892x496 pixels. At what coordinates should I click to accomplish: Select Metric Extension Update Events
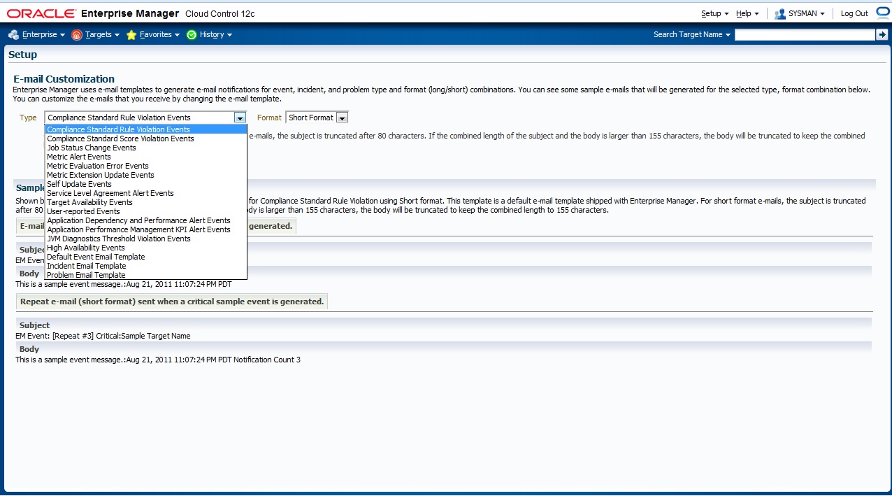(x=145, y=175)
